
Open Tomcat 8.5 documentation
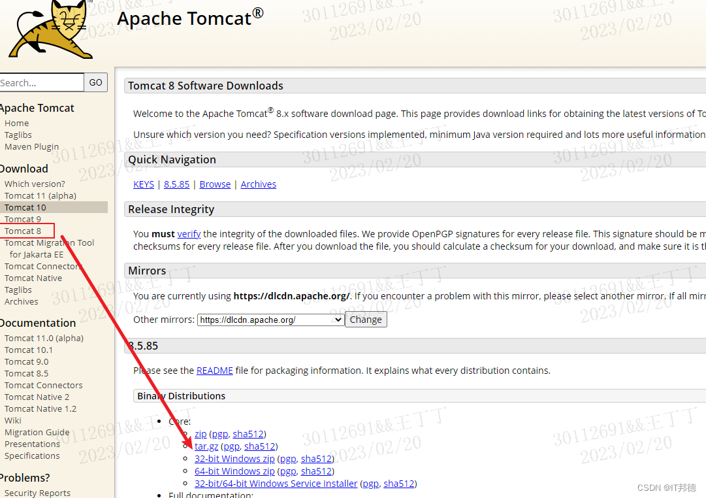pos(27,373)
